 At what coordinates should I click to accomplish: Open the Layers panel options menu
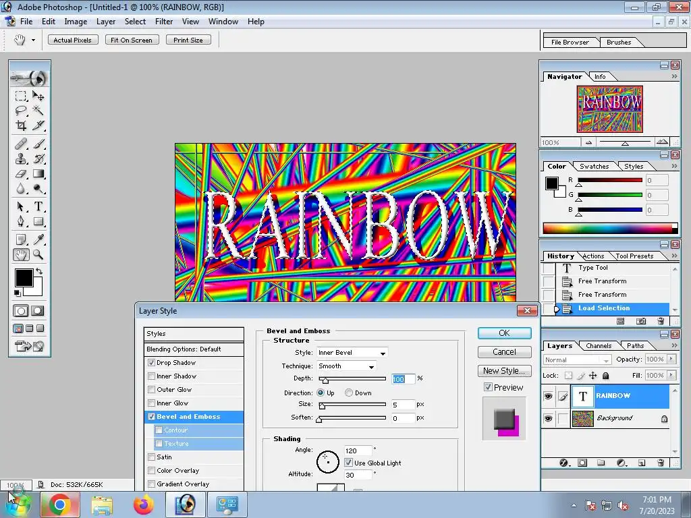coord(674,346)
